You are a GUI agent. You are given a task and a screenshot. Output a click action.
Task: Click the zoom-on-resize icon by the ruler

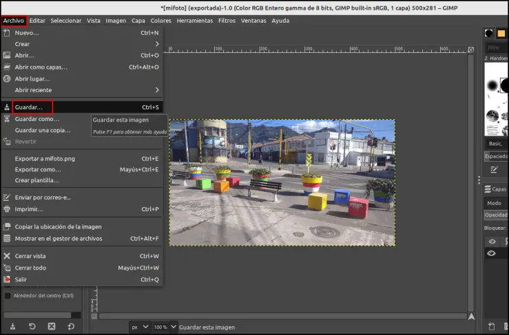tap(470, 50)
